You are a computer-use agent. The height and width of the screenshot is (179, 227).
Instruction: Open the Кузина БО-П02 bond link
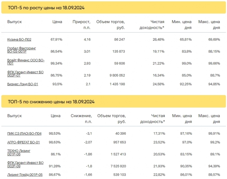coord(19,39)
